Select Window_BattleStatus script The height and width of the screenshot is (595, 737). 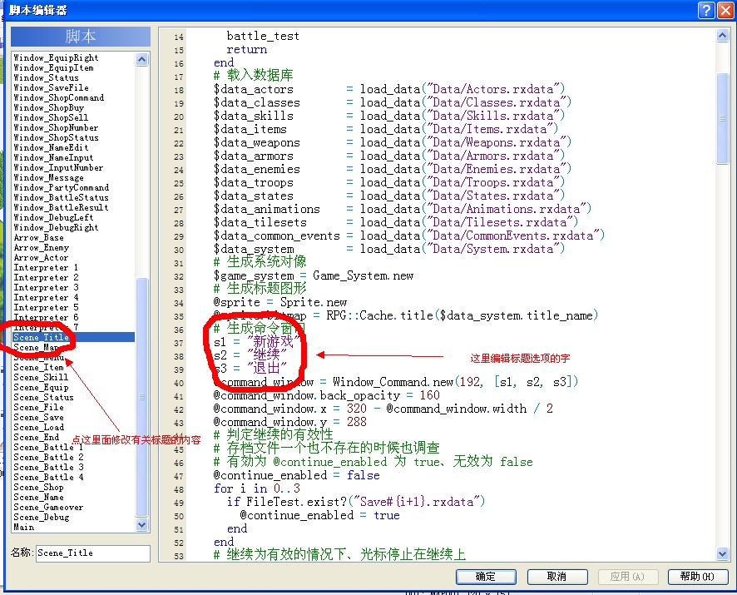61,197
